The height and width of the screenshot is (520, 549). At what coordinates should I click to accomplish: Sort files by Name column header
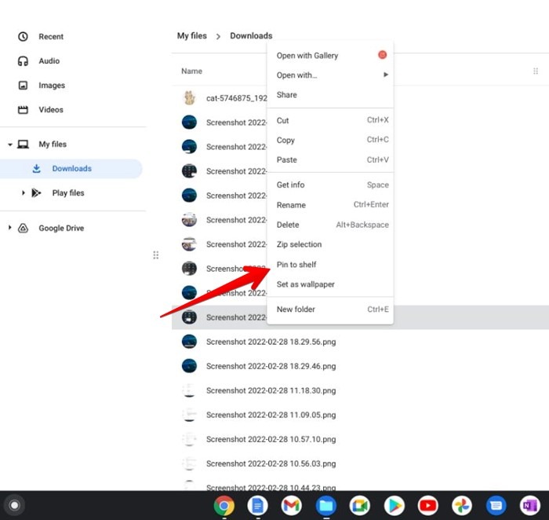(191, 71)
